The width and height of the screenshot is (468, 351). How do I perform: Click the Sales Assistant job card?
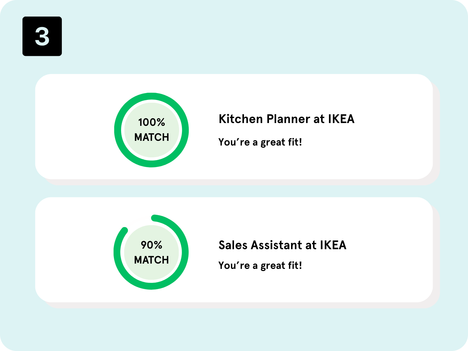click(x=234, y=250)
